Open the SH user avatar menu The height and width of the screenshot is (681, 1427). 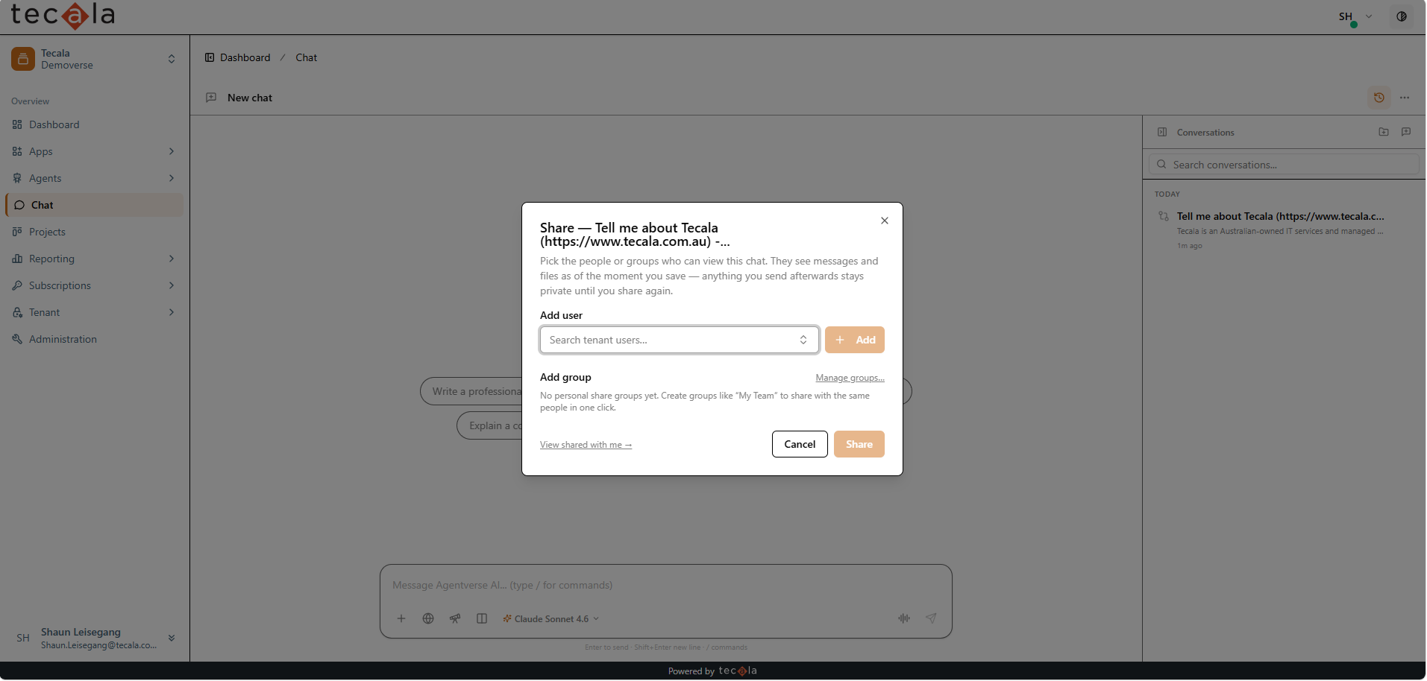(1355, 16)
